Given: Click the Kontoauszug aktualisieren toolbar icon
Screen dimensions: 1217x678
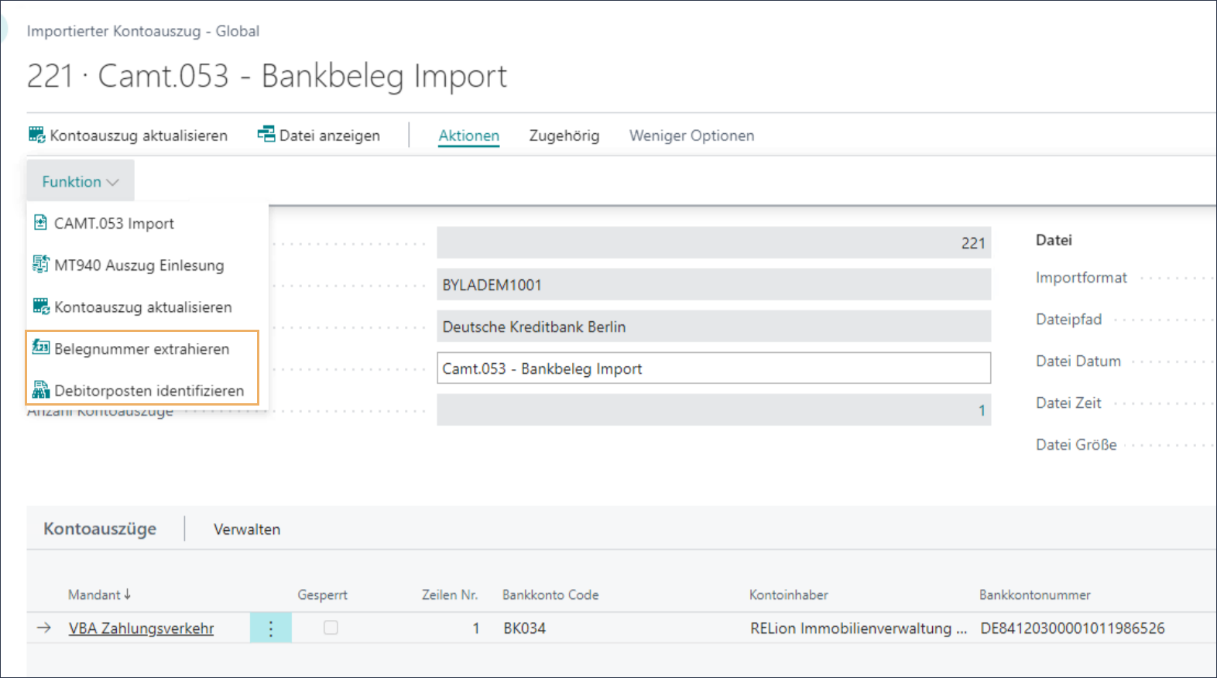Looking at the screenshot, I should click(37, 135).
